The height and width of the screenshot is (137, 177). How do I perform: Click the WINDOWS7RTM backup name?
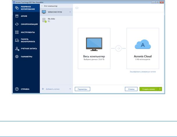tap(55, 12)
